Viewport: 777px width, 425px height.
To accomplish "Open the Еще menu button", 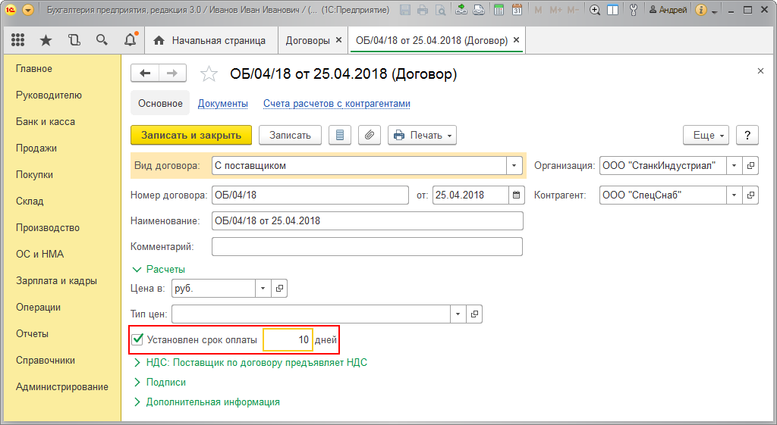I will click(x=706, y=135).
